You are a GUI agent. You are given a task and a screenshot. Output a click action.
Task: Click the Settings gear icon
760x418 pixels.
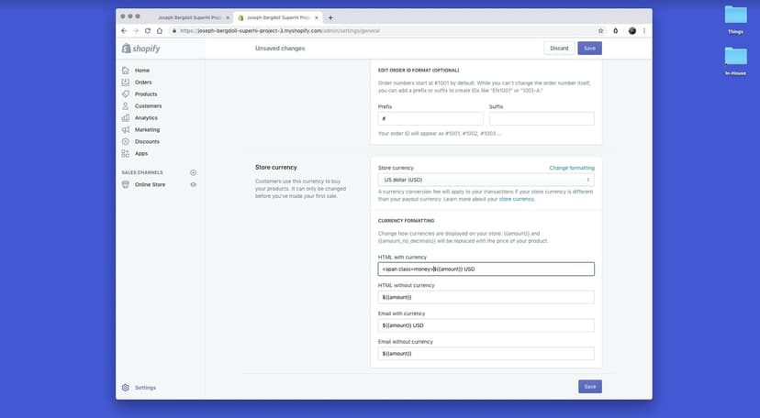click(126, 388)
